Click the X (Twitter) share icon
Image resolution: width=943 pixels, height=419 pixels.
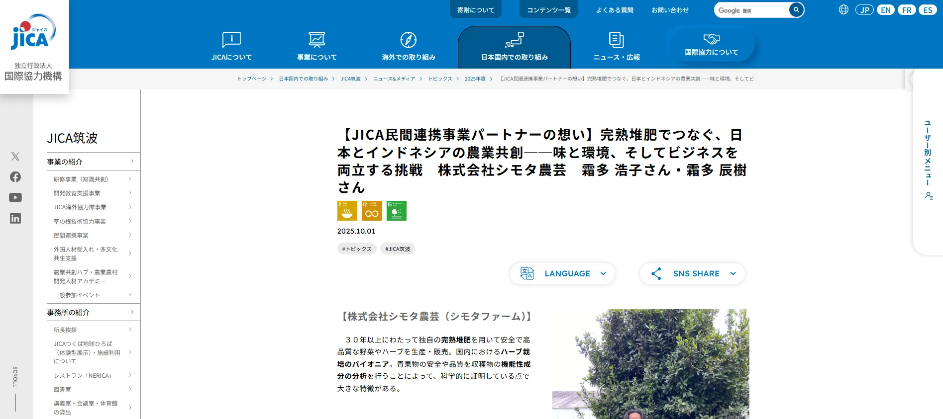point(15,157)
